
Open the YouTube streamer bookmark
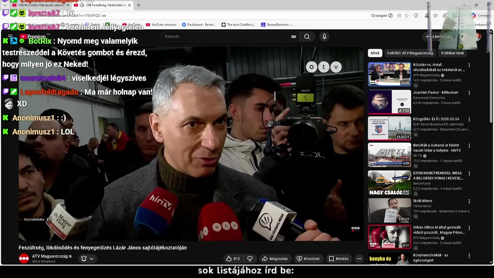pyautogui.click(x=161, y=25)
